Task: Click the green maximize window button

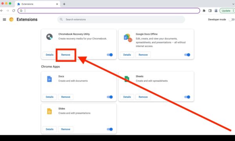Action: click(x=10, y=4)
